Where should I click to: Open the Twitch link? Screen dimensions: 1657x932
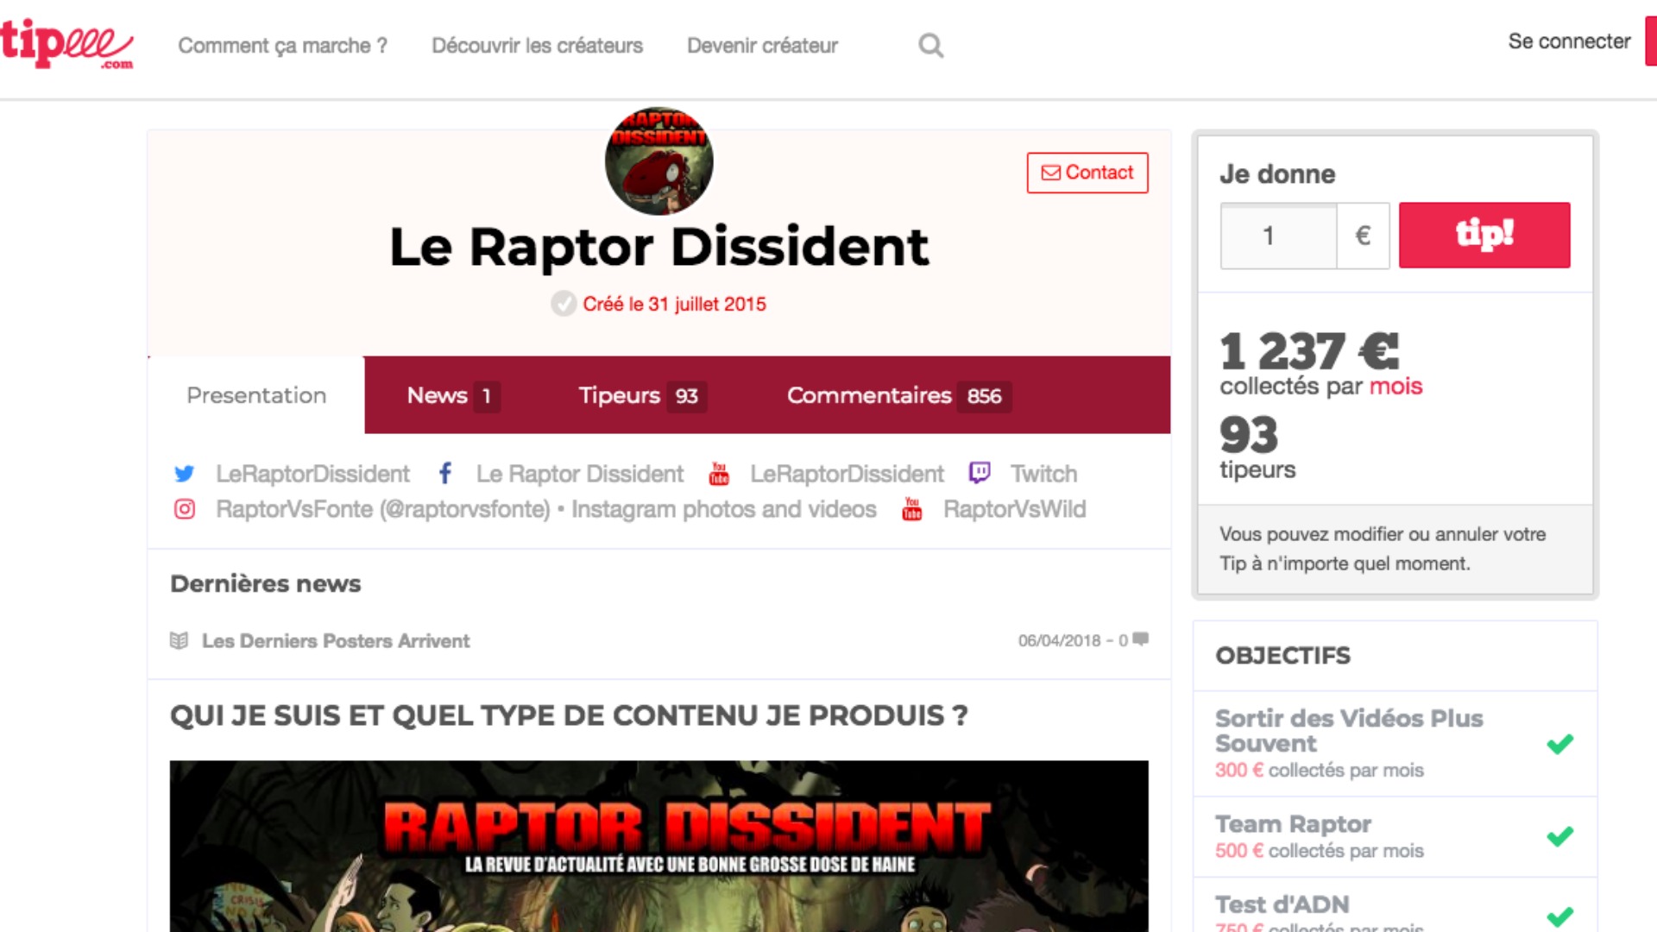tap(1043, 474)
